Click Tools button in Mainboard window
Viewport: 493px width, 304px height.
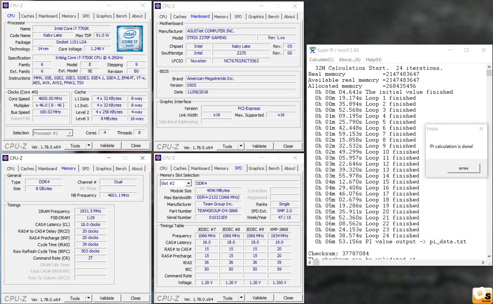(x=227, y=146)
